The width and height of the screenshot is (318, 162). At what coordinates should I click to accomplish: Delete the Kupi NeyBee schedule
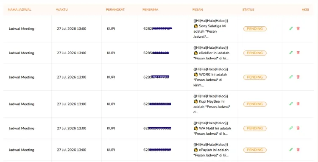click(x=298, y=103)
